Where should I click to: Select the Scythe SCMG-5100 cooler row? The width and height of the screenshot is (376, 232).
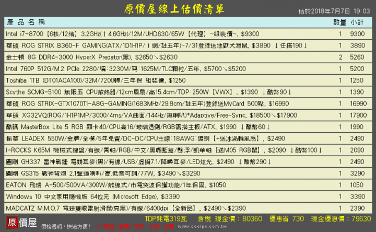(188, 92)
